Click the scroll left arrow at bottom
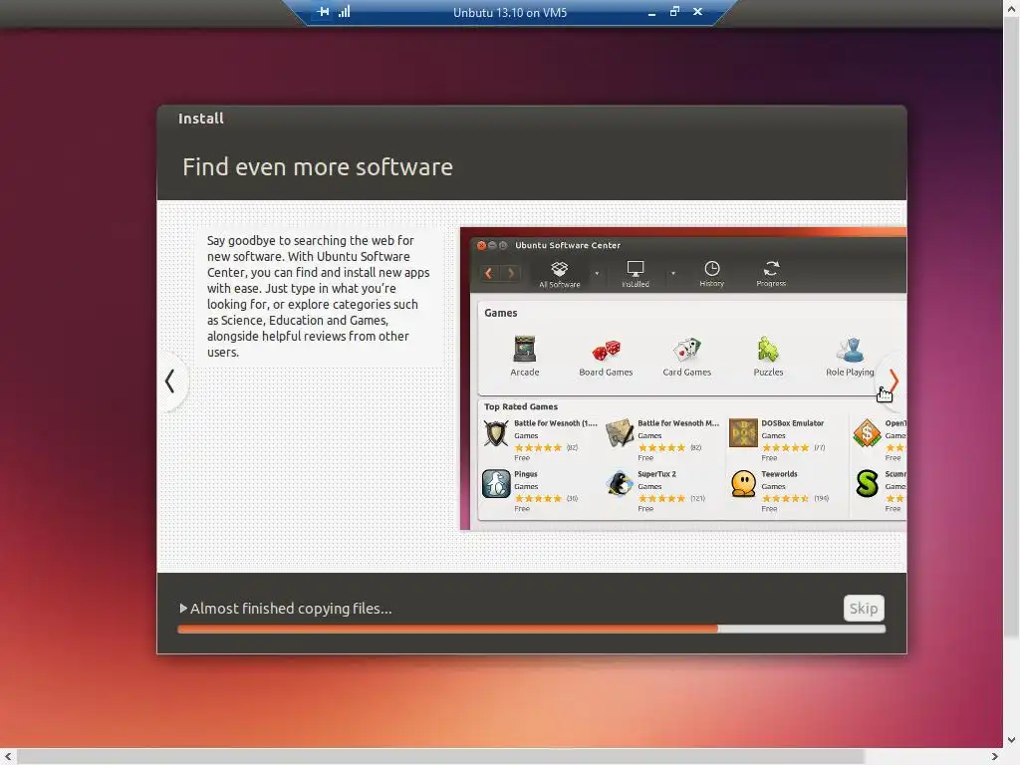The width and height of the screenshot is (1020, 765). 8,757
